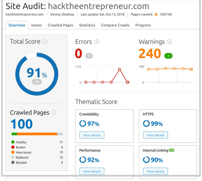Click the red 0 errors count
This screenshot has height=181, width=202.
point(79,53)
